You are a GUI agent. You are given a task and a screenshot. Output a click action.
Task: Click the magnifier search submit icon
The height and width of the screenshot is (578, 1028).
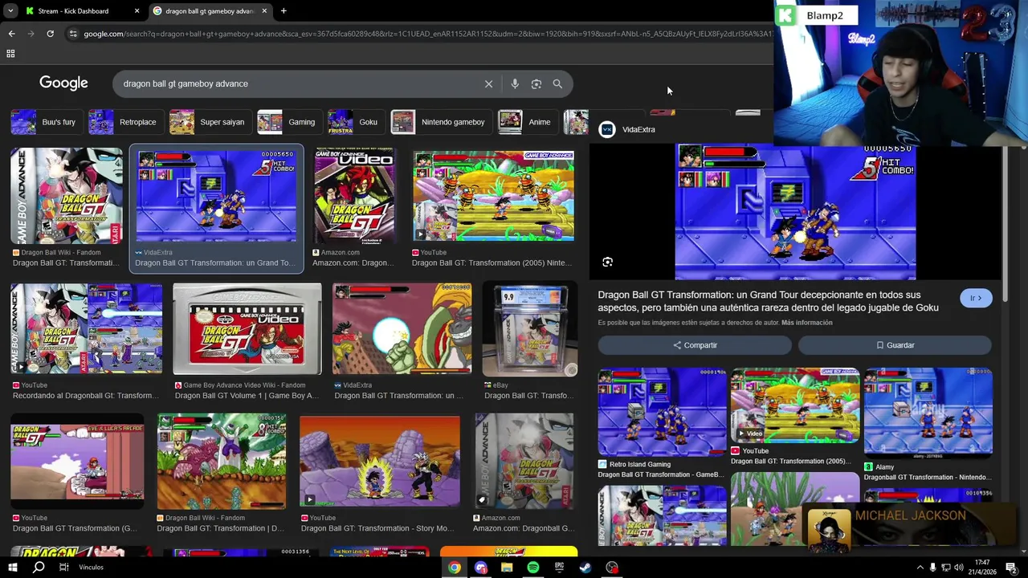(557, 83)
